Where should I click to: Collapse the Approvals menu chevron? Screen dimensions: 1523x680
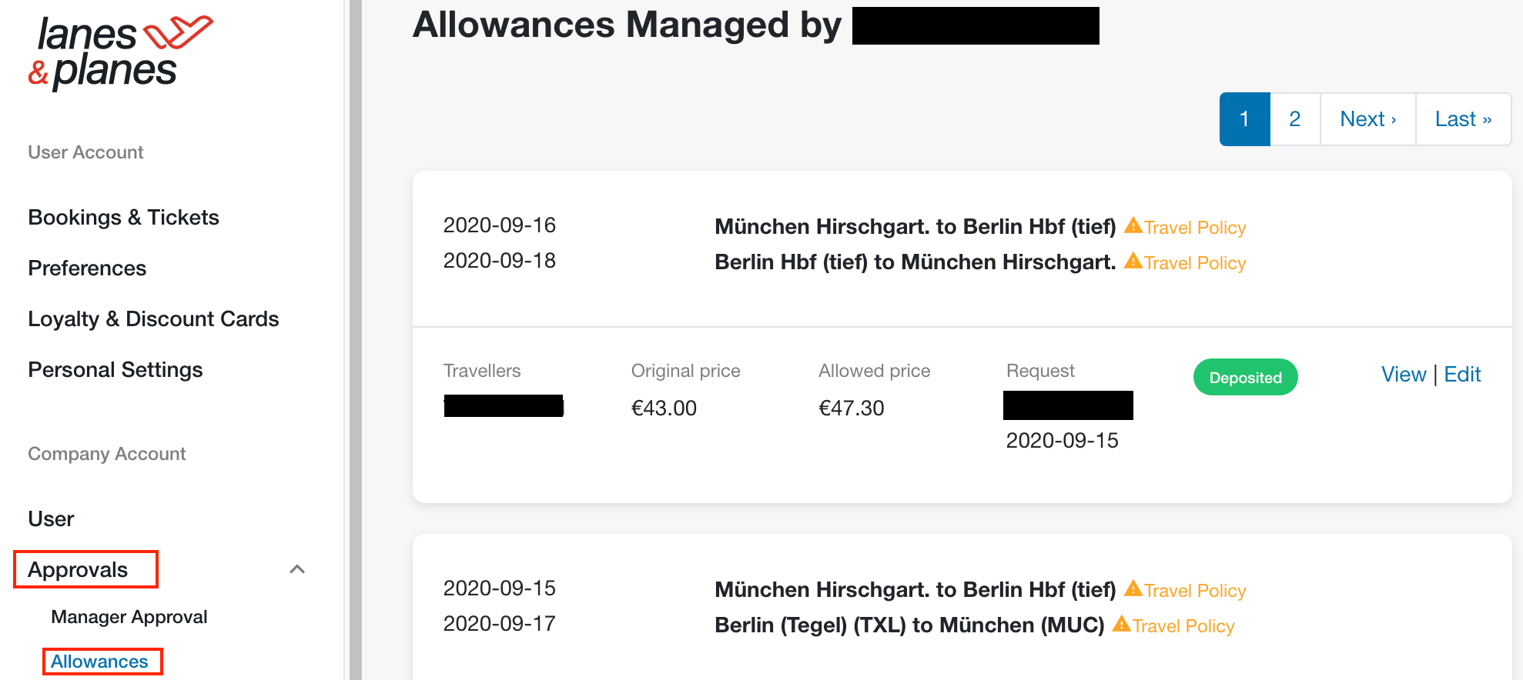coord(297,569)
